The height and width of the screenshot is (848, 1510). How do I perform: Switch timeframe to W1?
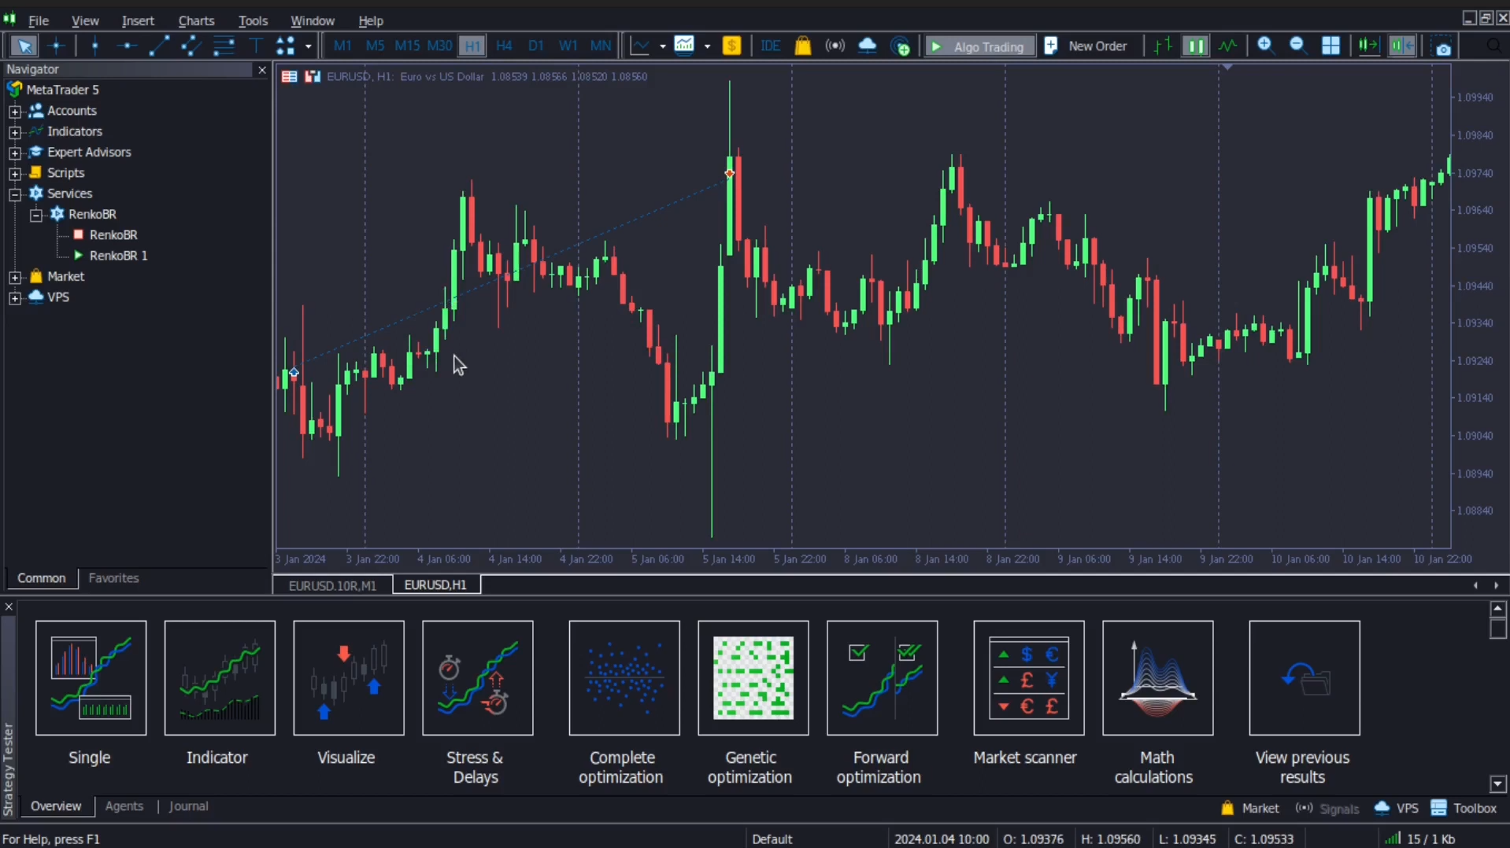point(568,46)
